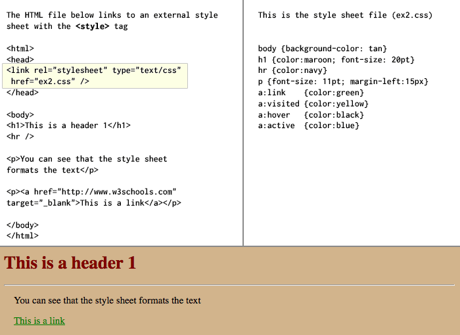Click the <h1>This is a header 1</h1> code line

point(68,125)
